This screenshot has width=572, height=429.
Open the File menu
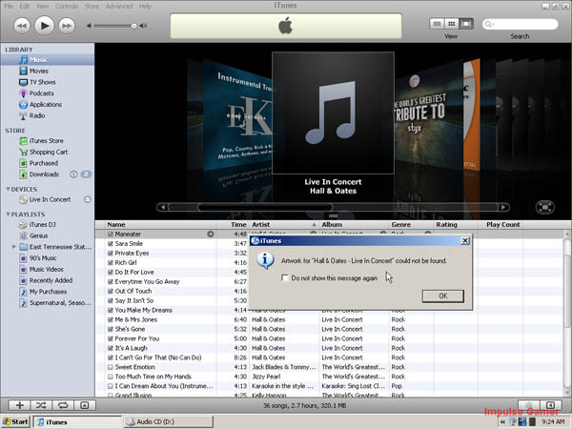click(x=8, y=7)
